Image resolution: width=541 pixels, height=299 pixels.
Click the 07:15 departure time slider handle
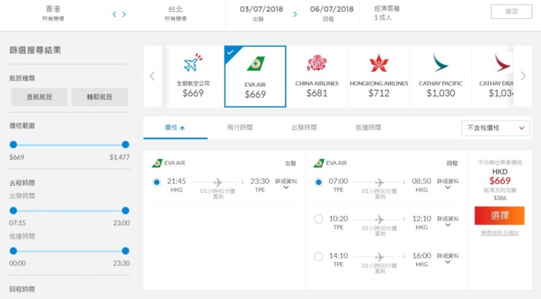click(x=14, y=210)
